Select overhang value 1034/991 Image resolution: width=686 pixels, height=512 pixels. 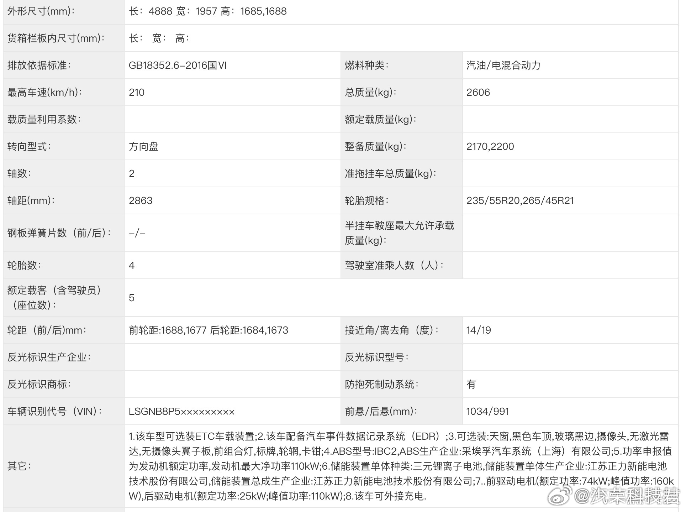(488, 412)
